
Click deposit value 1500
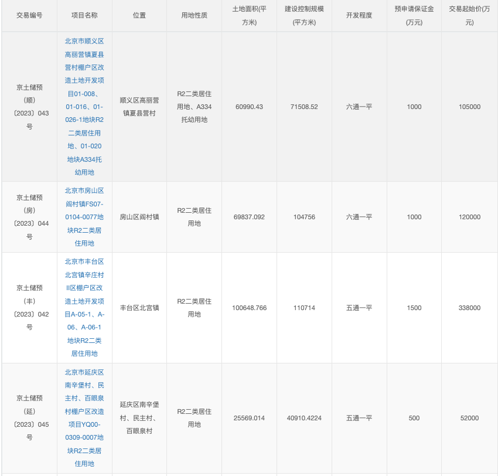click(414, 308)
